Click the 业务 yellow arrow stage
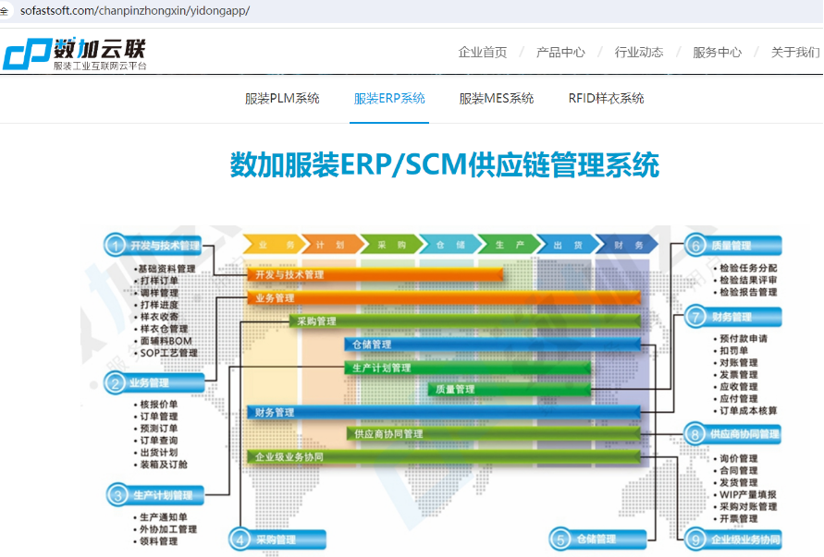 pos(274,245)
